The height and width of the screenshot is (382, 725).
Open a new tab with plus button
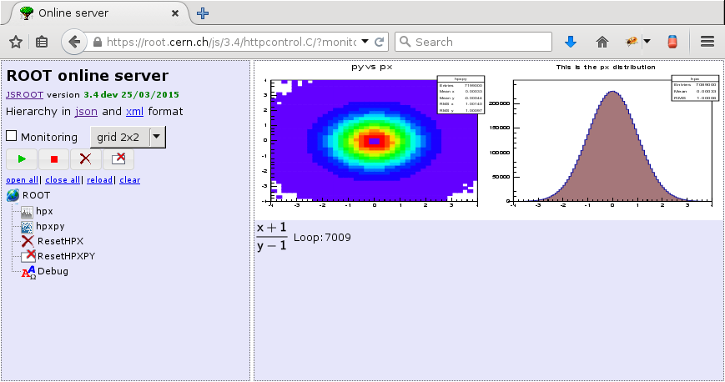pos(203,13)
